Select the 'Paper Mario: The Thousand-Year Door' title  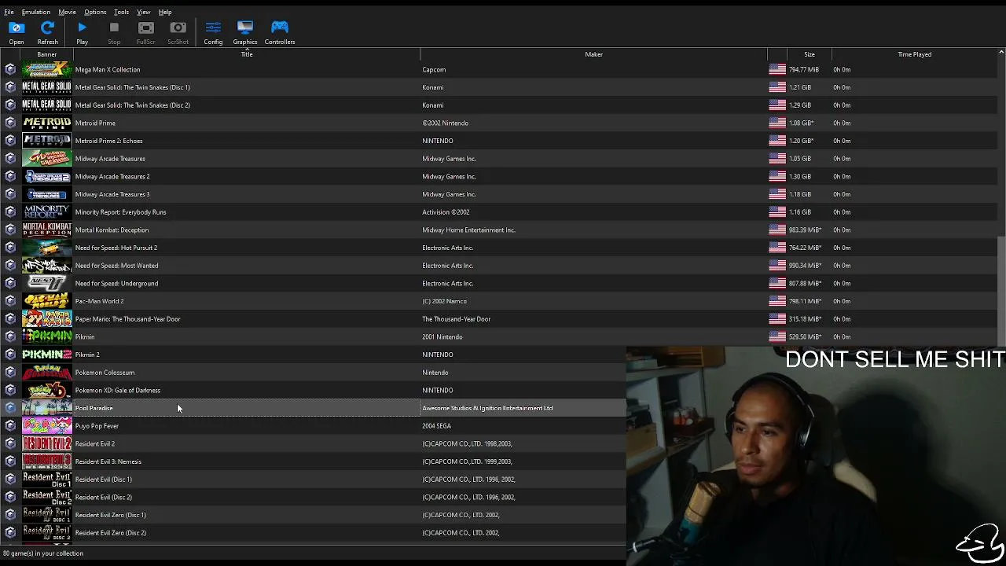(128, 319)
